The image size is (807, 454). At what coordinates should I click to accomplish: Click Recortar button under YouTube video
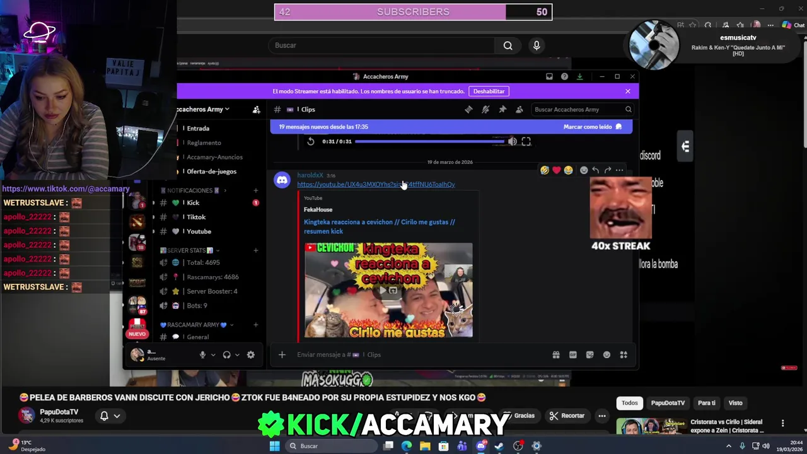(x=567, y=416)
